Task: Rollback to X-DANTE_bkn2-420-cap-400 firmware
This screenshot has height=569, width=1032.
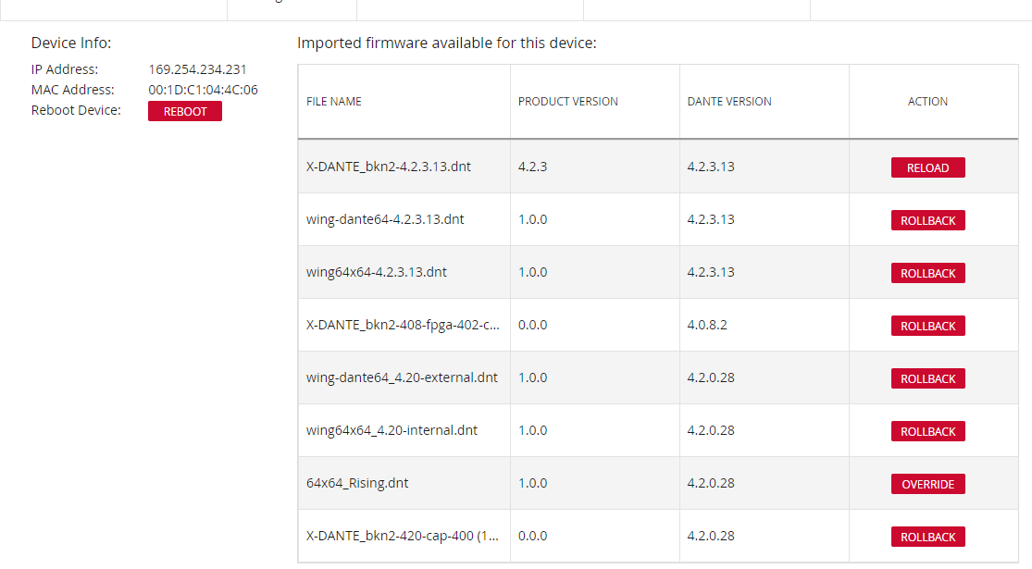Action: point(928,536)
